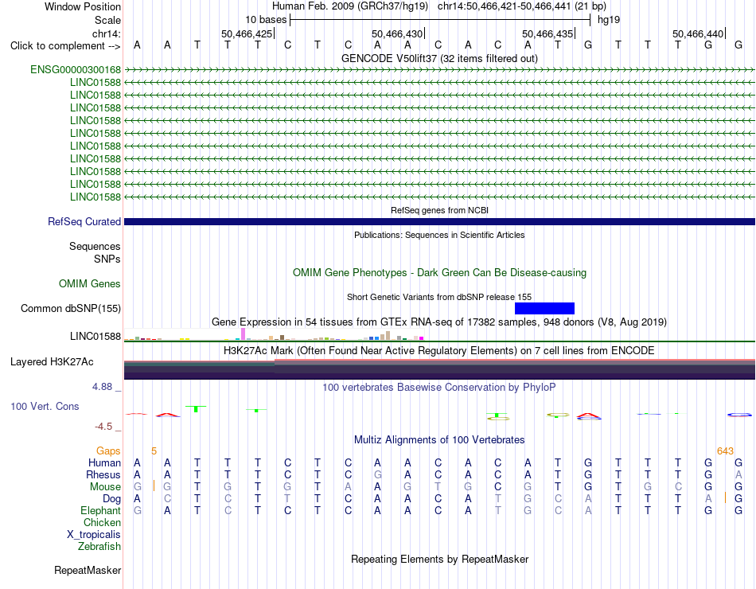The height and width of the screenshot is (589, 756).
Task: Click the chr14: ruler label
Action: 107,33
